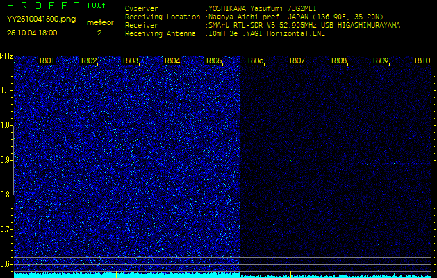Click the 1.0 kHz axis label
The width and height of the screenshot is (437, 278).
6,125
